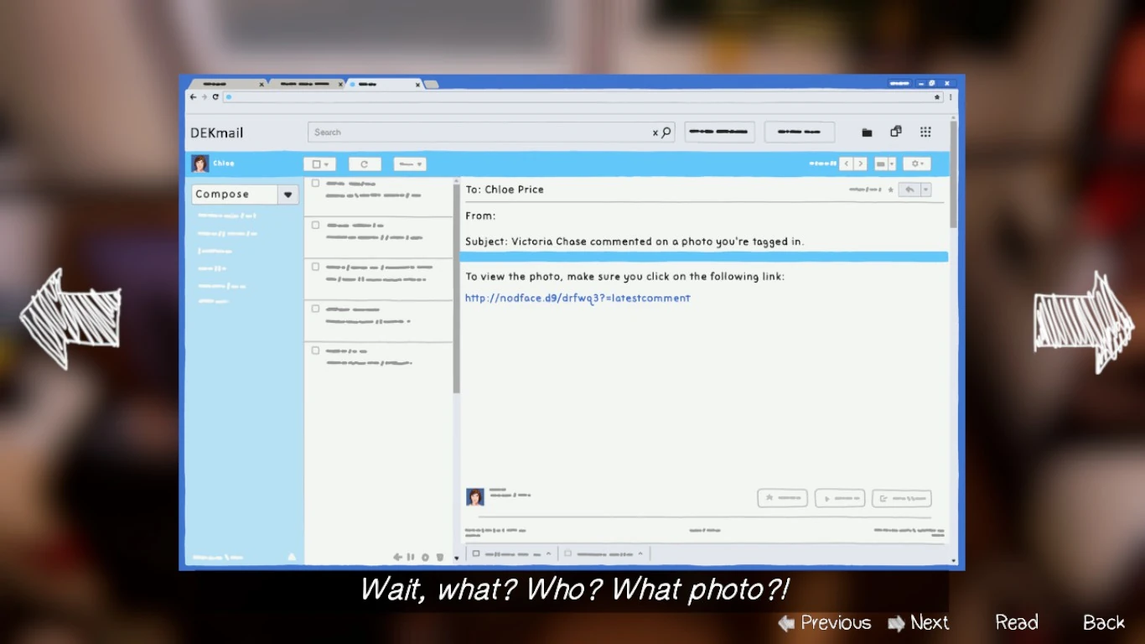Expand the Compose dropdown arrow
1145x644 pixels.
(288, 195)
